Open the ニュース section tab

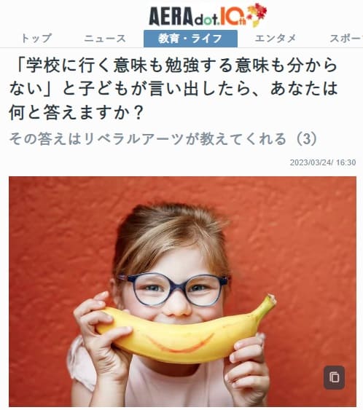pyautogui.click(x=105, y=39)
